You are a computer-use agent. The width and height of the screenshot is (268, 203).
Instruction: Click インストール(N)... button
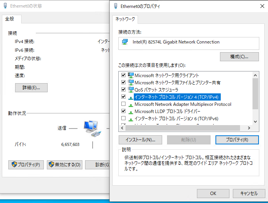(x=140, y=140)
